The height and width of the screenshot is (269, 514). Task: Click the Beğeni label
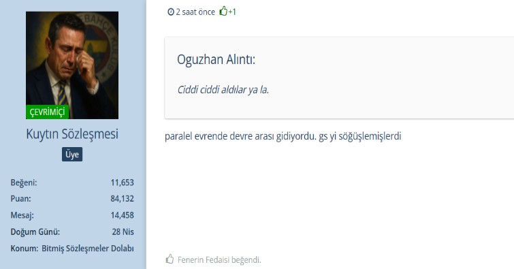[24, 183]
